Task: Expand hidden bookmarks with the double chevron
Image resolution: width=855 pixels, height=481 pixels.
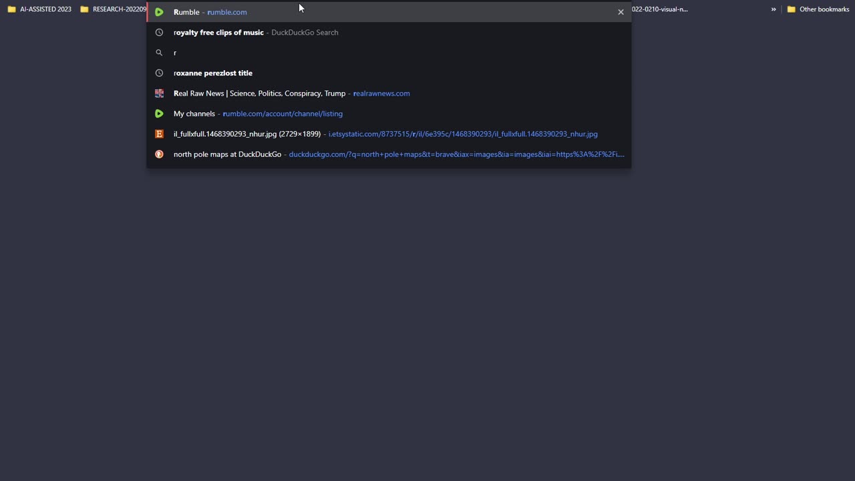Action: [x=774, y=9]
